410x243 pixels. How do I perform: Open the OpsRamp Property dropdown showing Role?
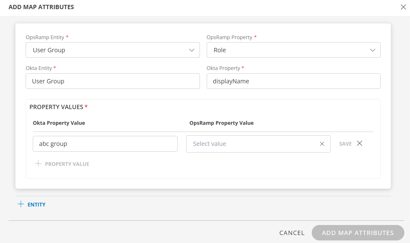[x=294, y=50]
